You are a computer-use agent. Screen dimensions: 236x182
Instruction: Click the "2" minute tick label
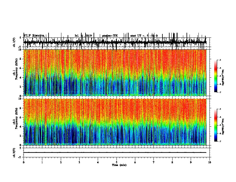click(x=61, y=162)
